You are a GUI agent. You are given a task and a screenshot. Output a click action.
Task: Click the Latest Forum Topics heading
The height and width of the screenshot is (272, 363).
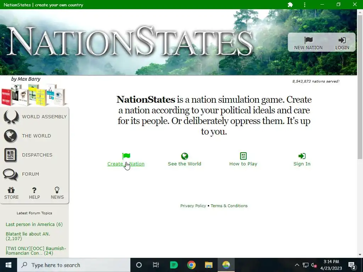click(x=34, y=213)
